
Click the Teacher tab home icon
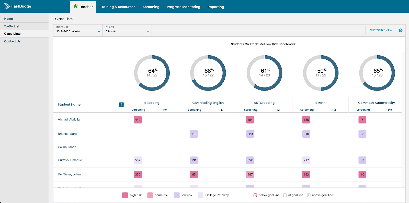pos(76,6)
